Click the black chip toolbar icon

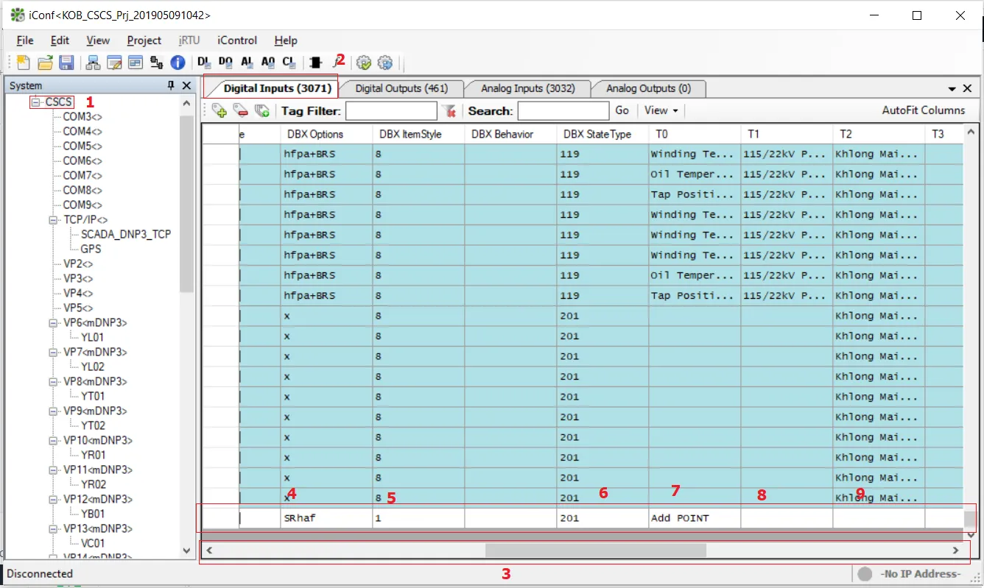tap(316, 63)
